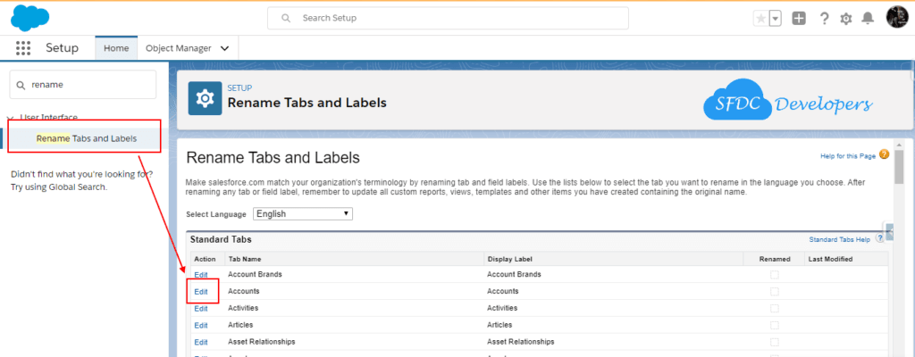Click the Quick Find box containing rename
This screenshot has width=915, height=357.
pyautogui.click(x=83, y=85)
